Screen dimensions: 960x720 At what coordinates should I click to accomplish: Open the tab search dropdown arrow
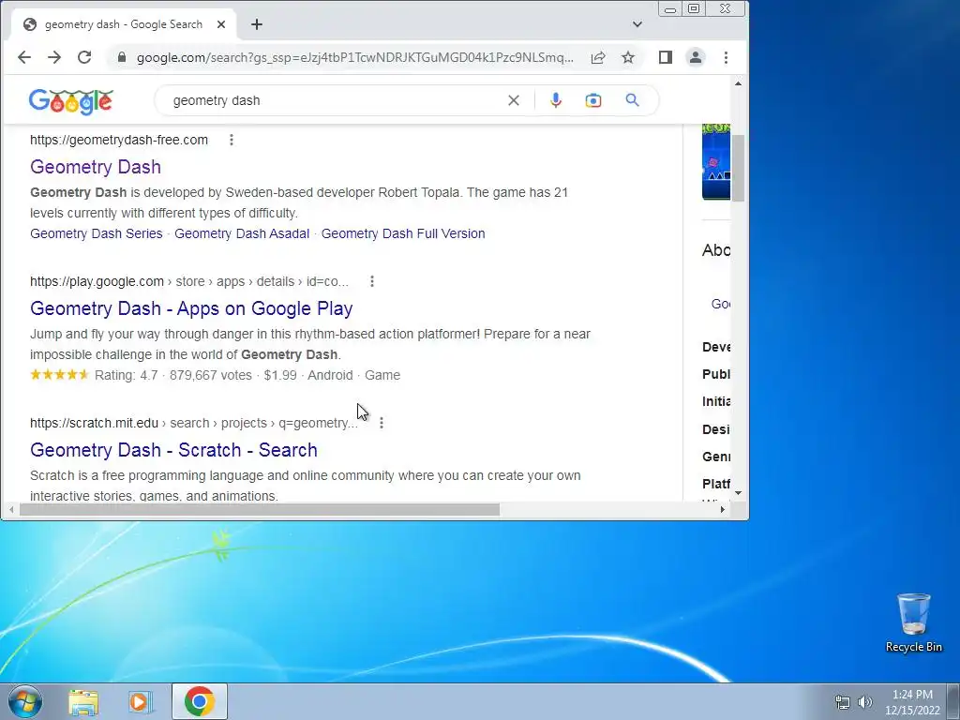point(637,24)
